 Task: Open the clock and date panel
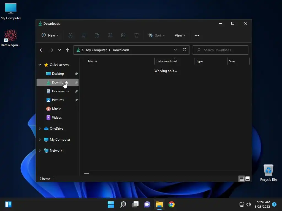pyautogui.click(x=262, y=204)
